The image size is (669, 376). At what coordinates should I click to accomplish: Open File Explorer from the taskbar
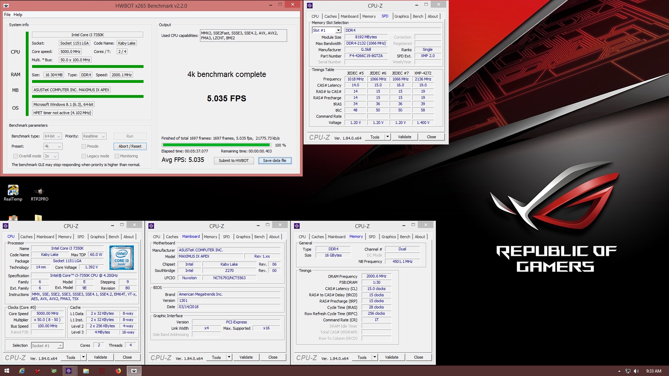click(86, 371)
